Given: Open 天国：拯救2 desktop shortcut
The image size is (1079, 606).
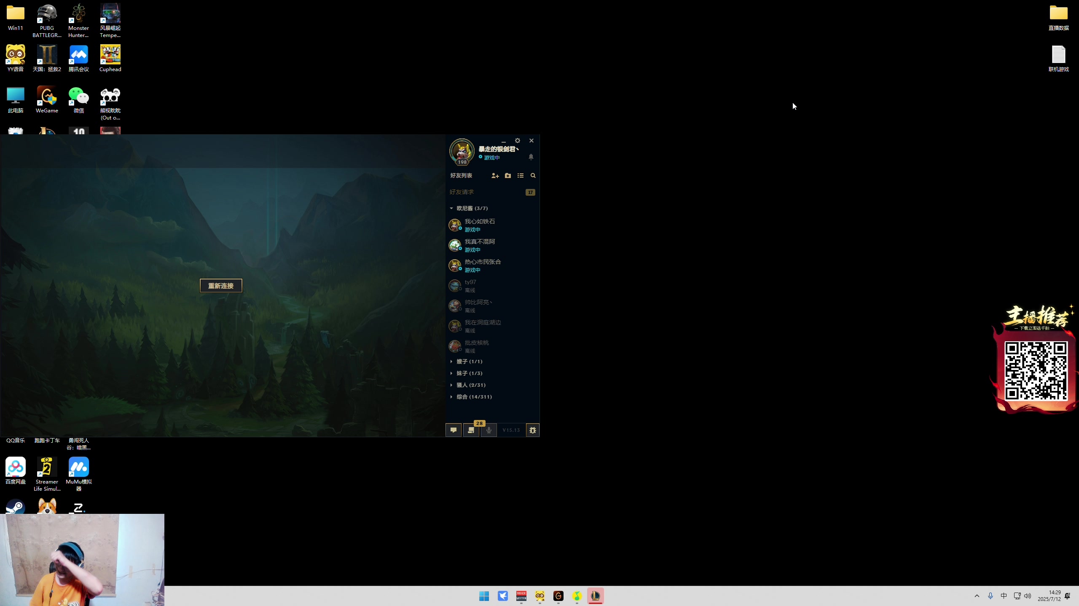Looking at the screenshot, I should 47,58.
